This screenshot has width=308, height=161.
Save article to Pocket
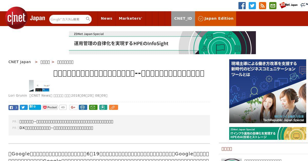click(50, 107)
